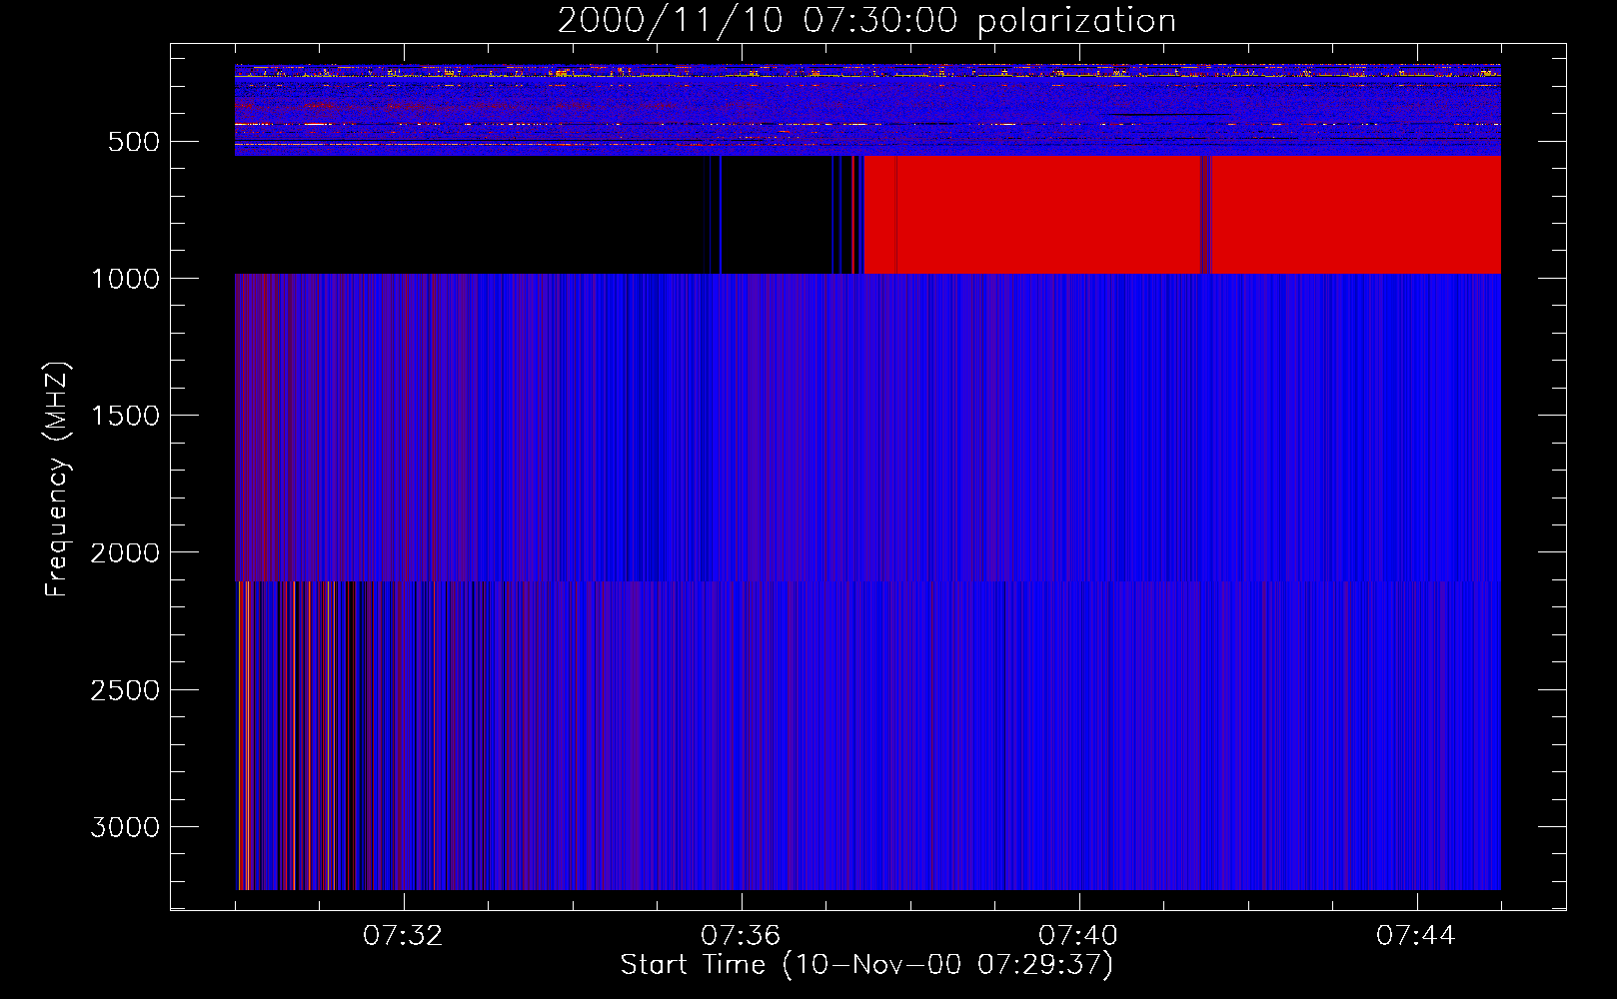The height and width of the screenshot is (999, 1617).
Task: Click the 2500 frequency tick label
Action: point(125,690)
